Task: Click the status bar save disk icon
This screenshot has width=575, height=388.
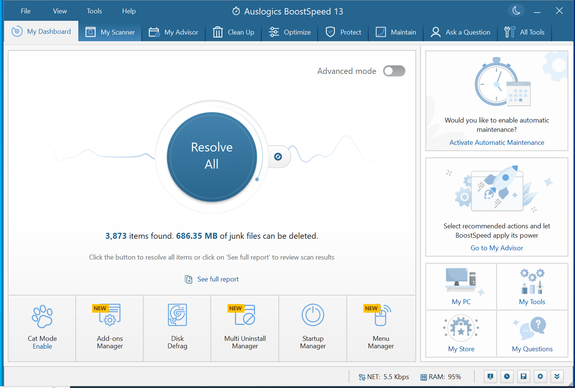Action: click(523, 376)
